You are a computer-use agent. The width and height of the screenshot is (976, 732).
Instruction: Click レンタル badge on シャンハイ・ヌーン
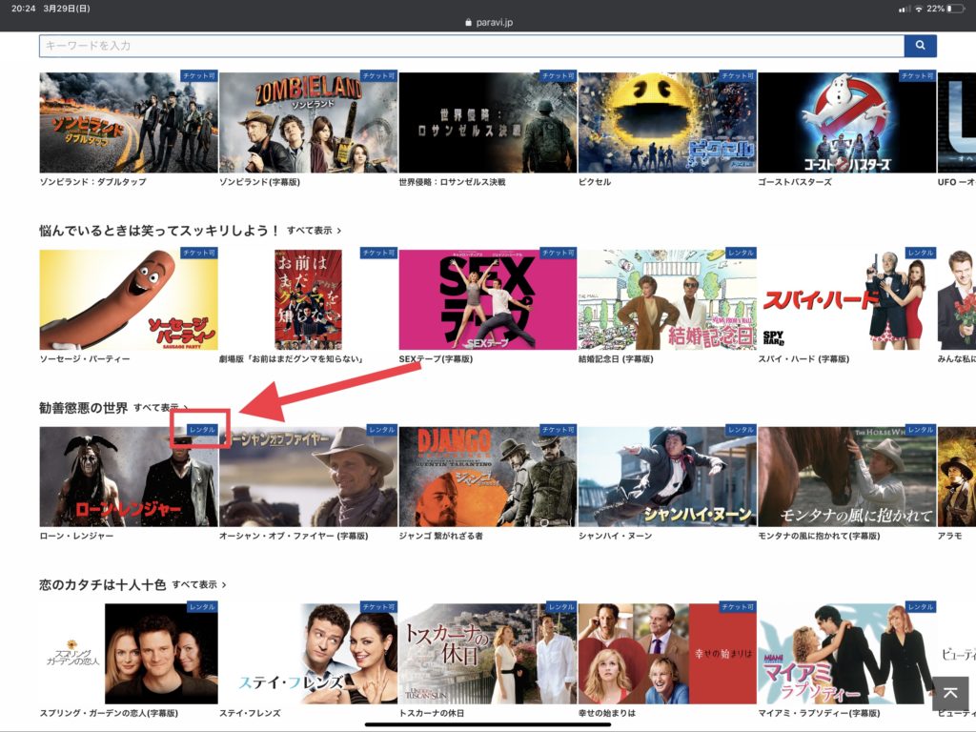point(741,430)
